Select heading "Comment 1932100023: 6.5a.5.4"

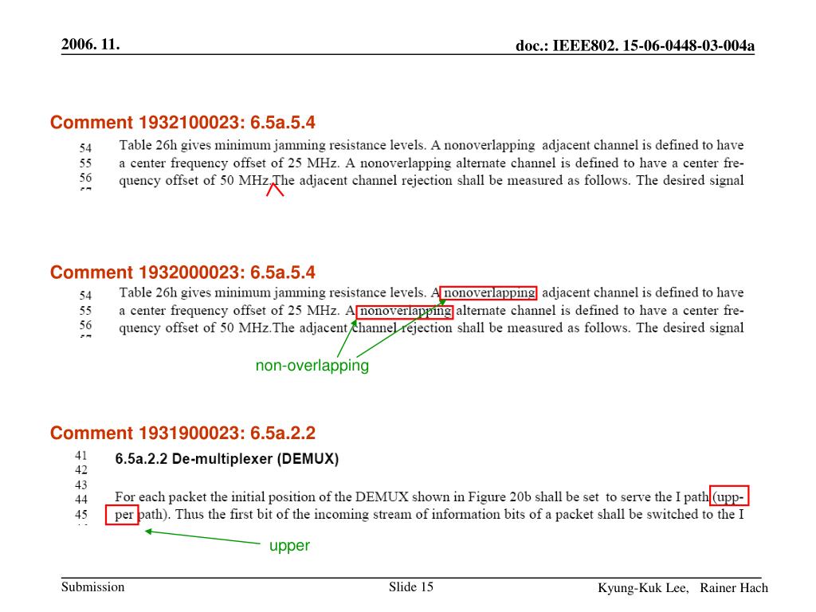(182, 122)
